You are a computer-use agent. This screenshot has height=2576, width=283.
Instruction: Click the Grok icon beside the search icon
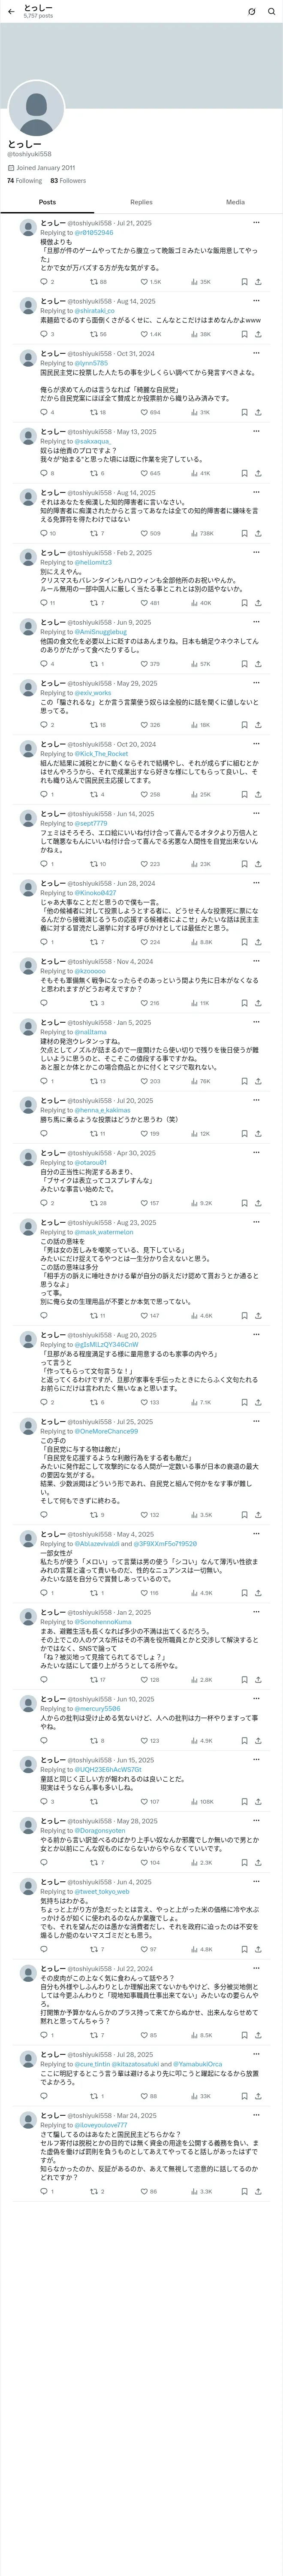(252, 11)
